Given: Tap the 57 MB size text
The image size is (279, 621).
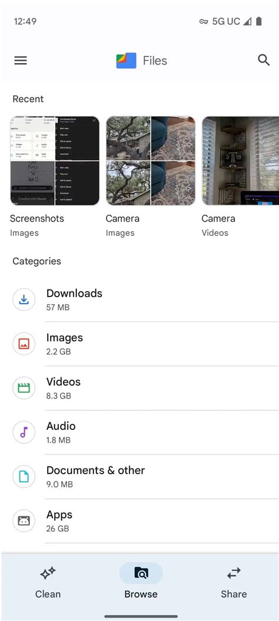Looking at the screenshot, I should tap(58, 307).
